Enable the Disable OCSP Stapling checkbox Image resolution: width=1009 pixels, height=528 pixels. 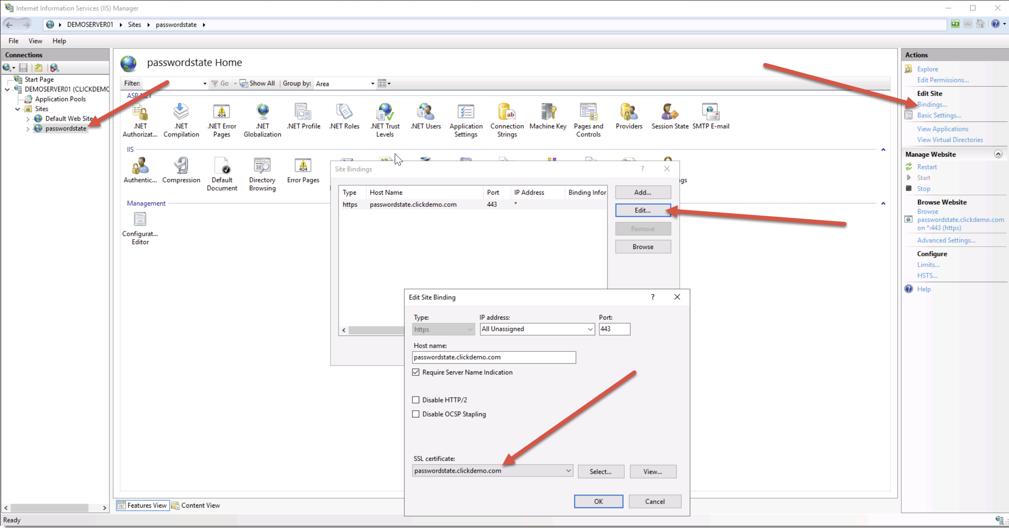click(x=416, y=414)
